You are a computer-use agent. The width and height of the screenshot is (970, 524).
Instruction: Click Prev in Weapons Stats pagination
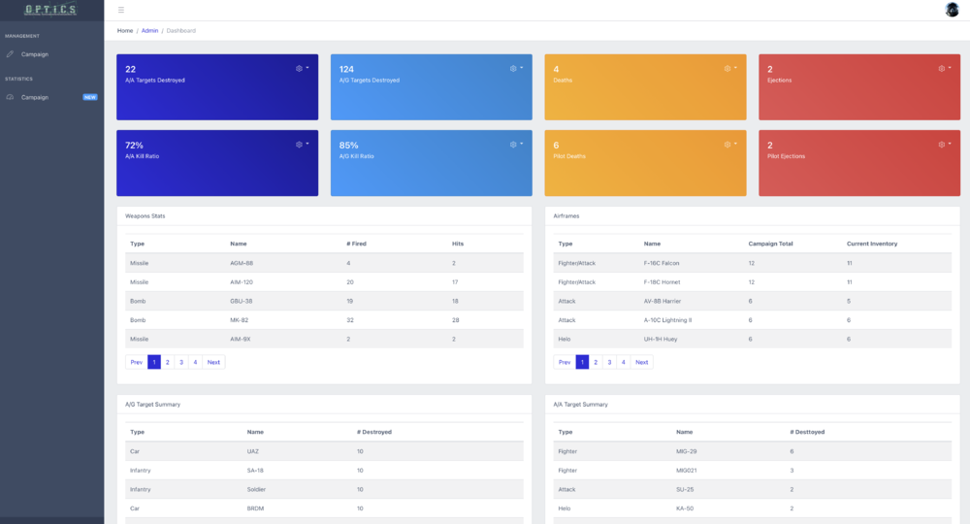pos(136,362)
